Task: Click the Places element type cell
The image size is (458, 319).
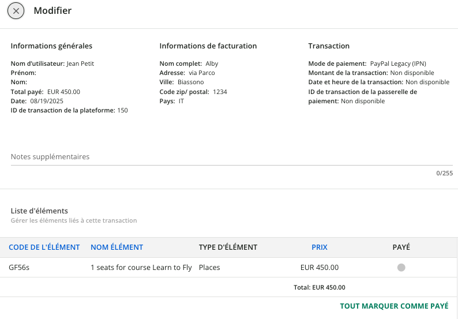Action: tap(209, 267)
